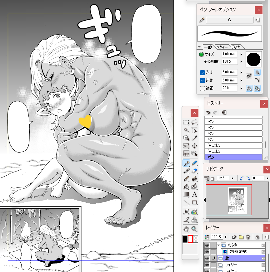Click the new folder icon in layer panel
The image size is (270, 272).
coord(241,237)
